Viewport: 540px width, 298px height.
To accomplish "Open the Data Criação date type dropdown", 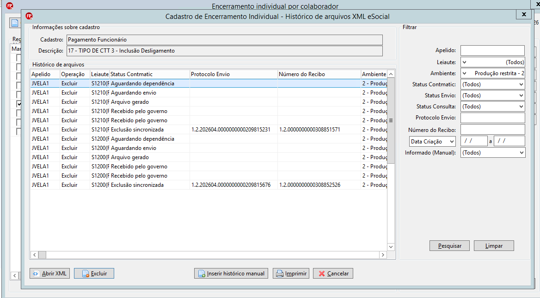I will (452, 141).
